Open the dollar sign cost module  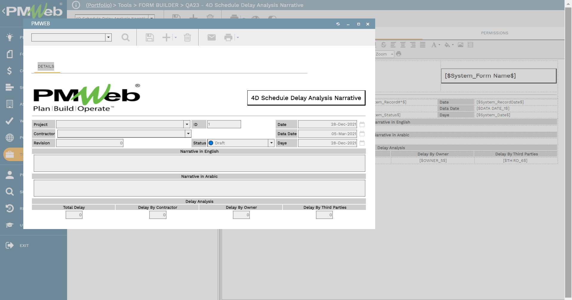tap(10, 71)
